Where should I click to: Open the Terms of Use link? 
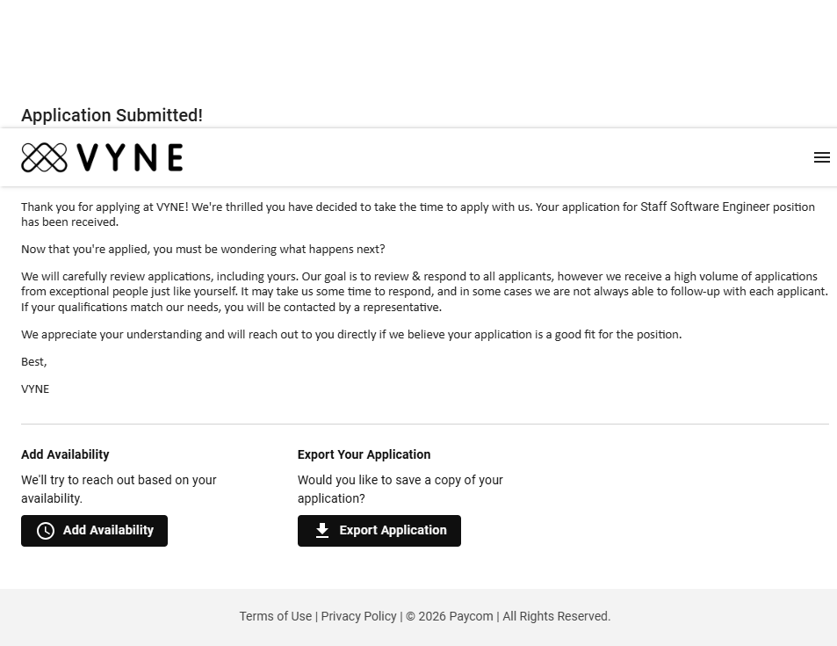click(x=275, y=616)
